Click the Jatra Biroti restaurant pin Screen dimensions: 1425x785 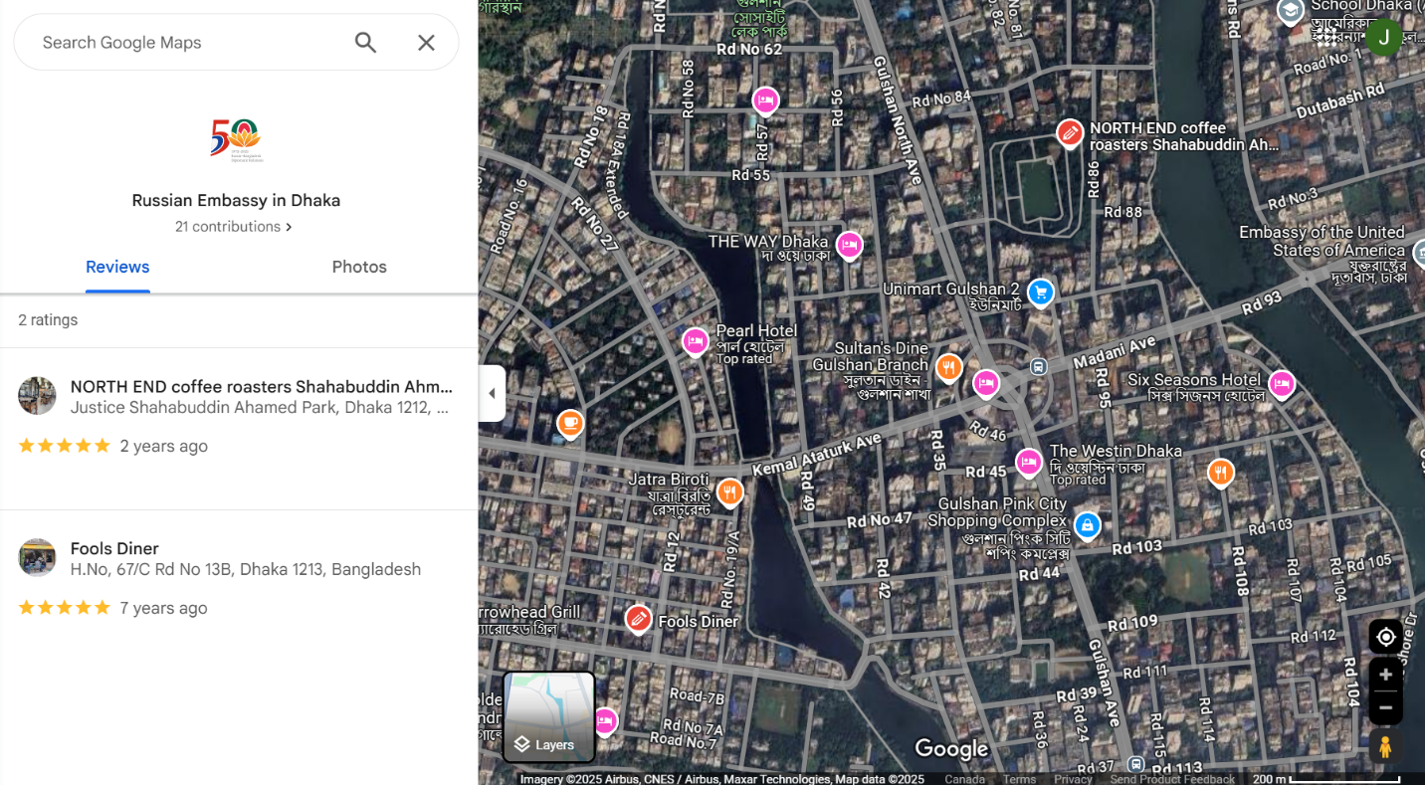[x=730, y=492]
